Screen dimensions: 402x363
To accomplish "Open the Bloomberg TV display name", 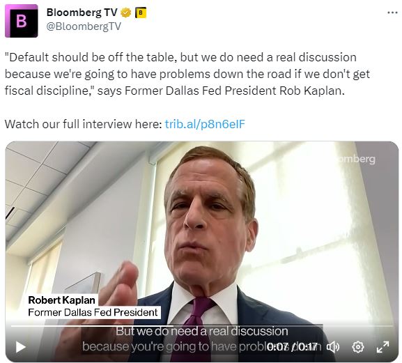I will (x=82, y=13).
